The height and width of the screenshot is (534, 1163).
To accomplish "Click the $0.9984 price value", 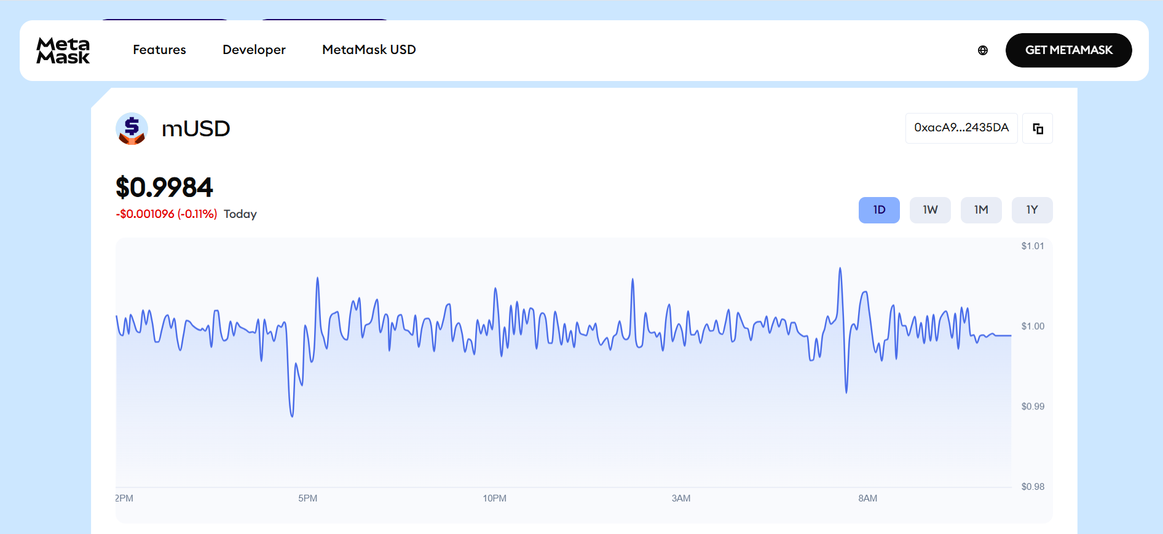I will (x=164, y=187).
